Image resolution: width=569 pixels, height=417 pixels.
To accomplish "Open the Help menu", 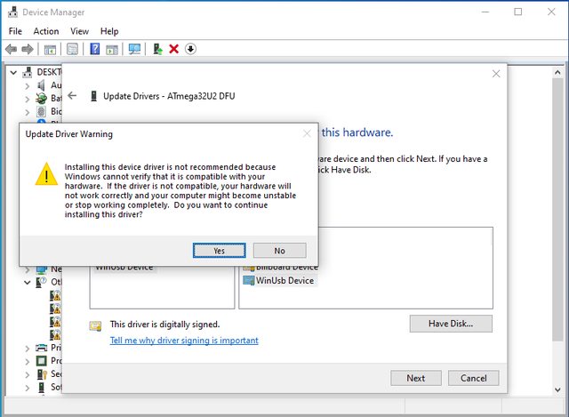I will (109, 31).
